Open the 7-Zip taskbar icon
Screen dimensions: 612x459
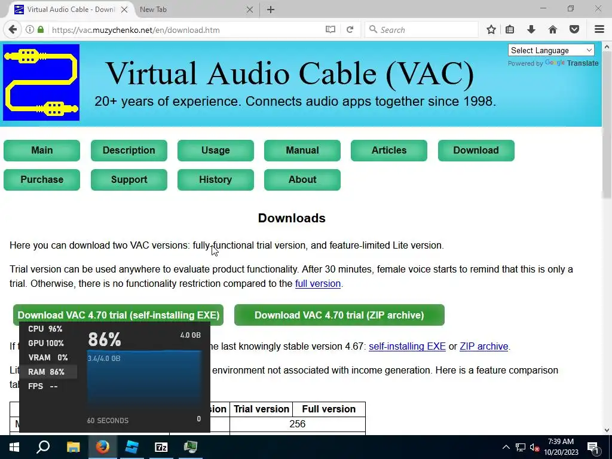[x=161, y=447]
